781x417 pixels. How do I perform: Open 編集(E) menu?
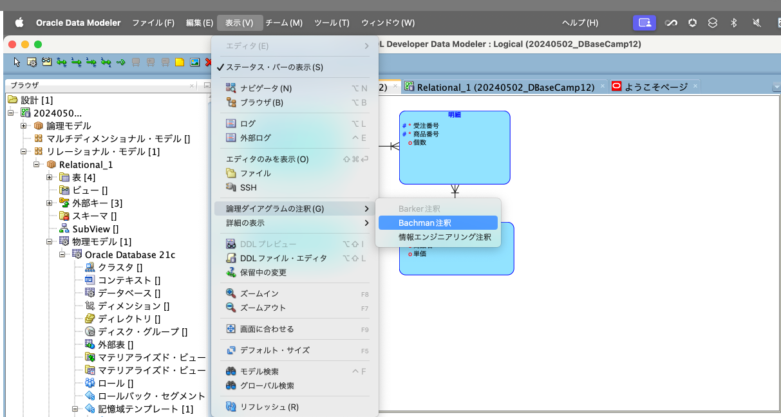click(200, 23)
